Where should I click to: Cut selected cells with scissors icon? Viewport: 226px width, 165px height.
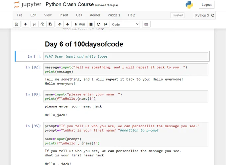pos(35,24)
